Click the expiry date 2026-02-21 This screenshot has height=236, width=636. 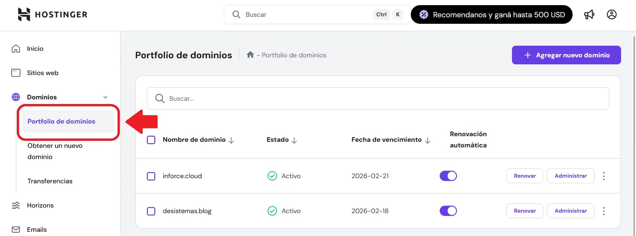click(x=370, y=176)
